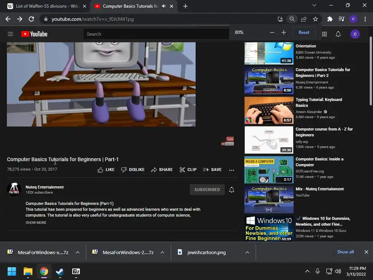Open the tab search chevron

(314, 5)
